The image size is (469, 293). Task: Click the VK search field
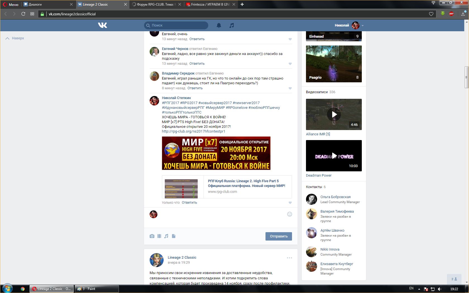[x=176, y=25]
